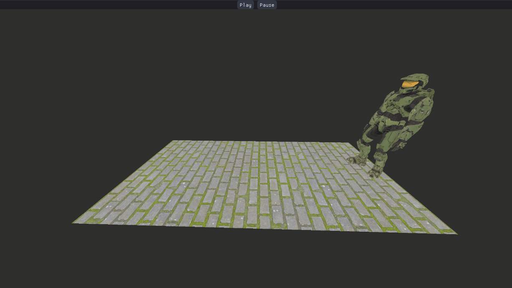
Task: Select the soldier's boot nearest the camera
Action: tap(376, 171)
